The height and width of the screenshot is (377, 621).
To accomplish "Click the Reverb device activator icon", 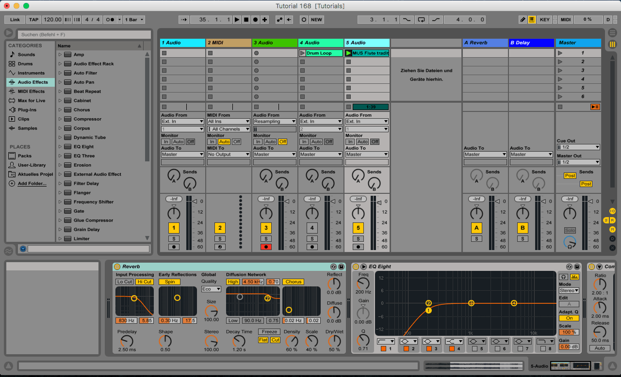I will click(117, 267).
